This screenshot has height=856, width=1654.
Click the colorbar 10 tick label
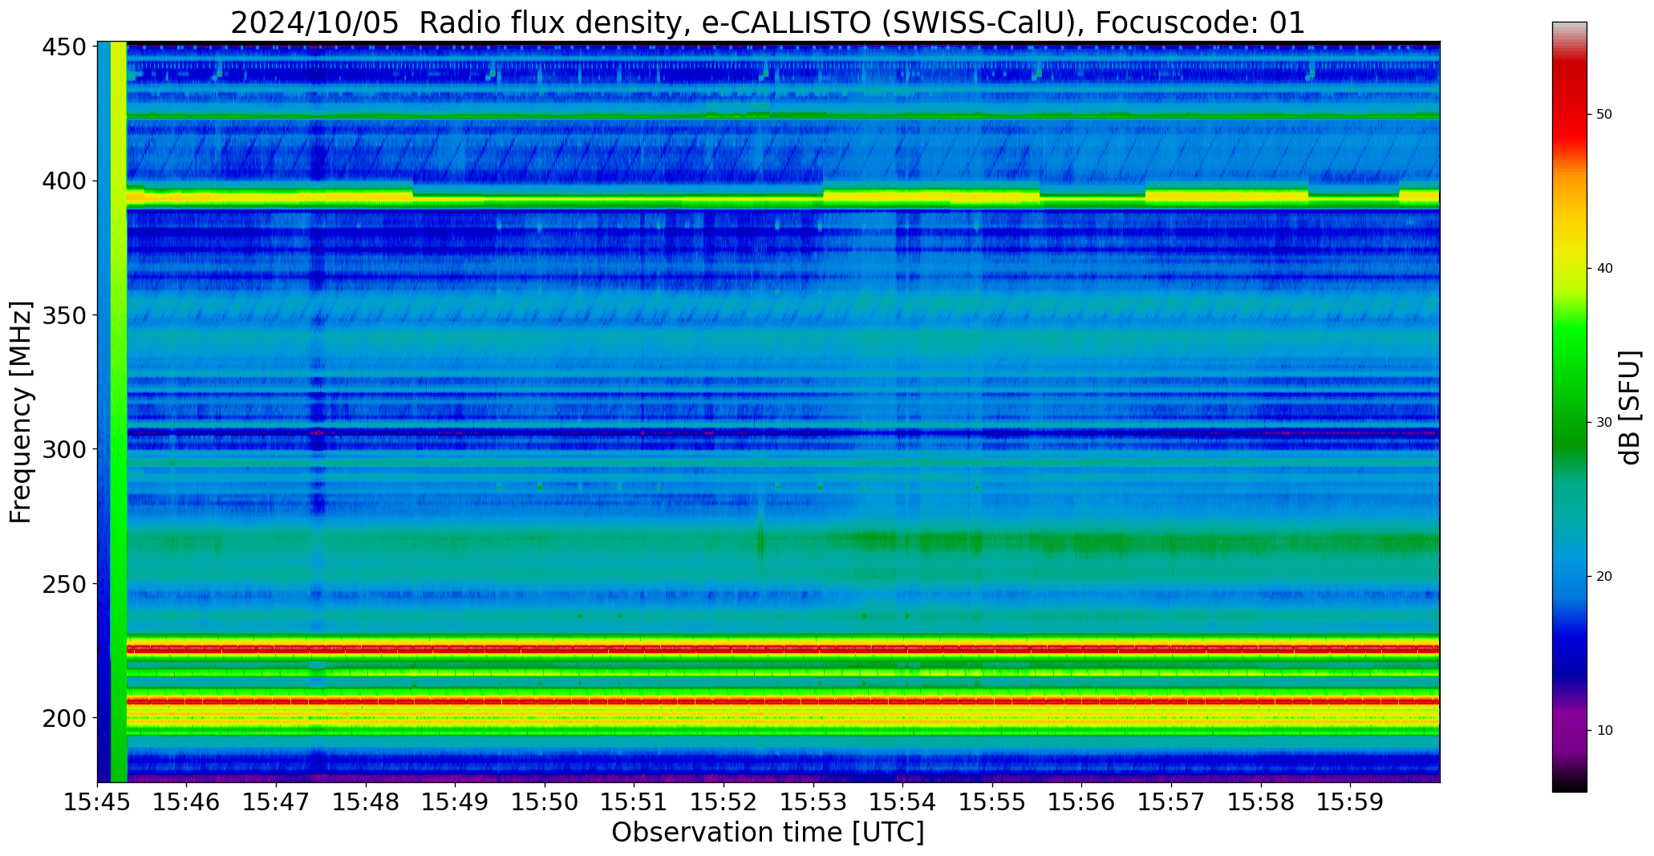tap(1604, 731)
